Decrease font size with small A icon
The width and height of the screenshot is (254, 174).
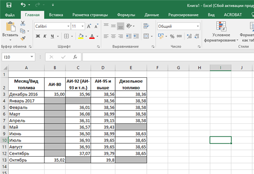click(97, 26)
